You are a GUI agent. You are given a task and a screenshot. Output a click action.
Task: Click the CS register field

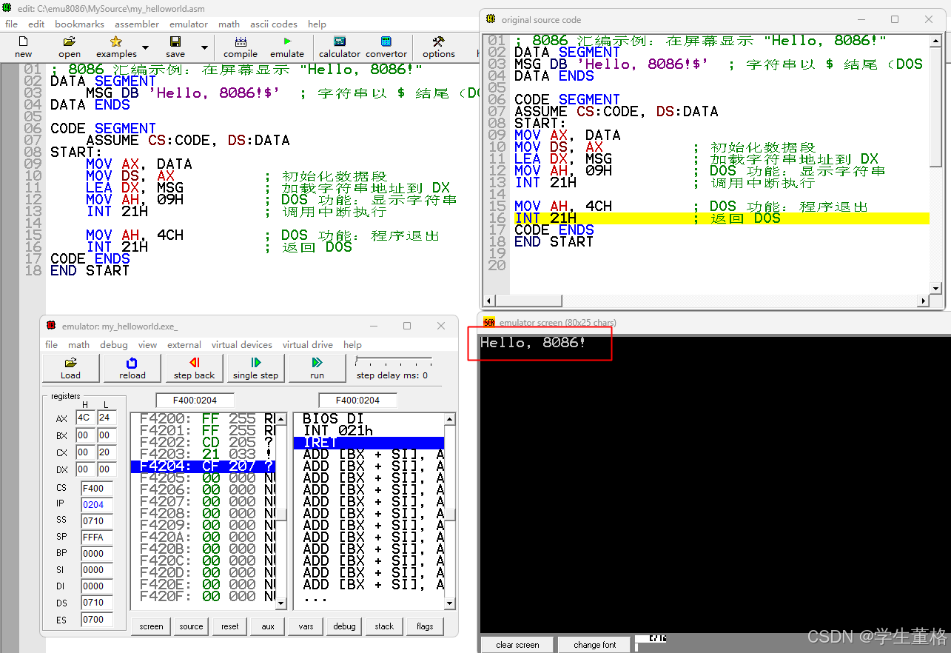tap(97, 489)
